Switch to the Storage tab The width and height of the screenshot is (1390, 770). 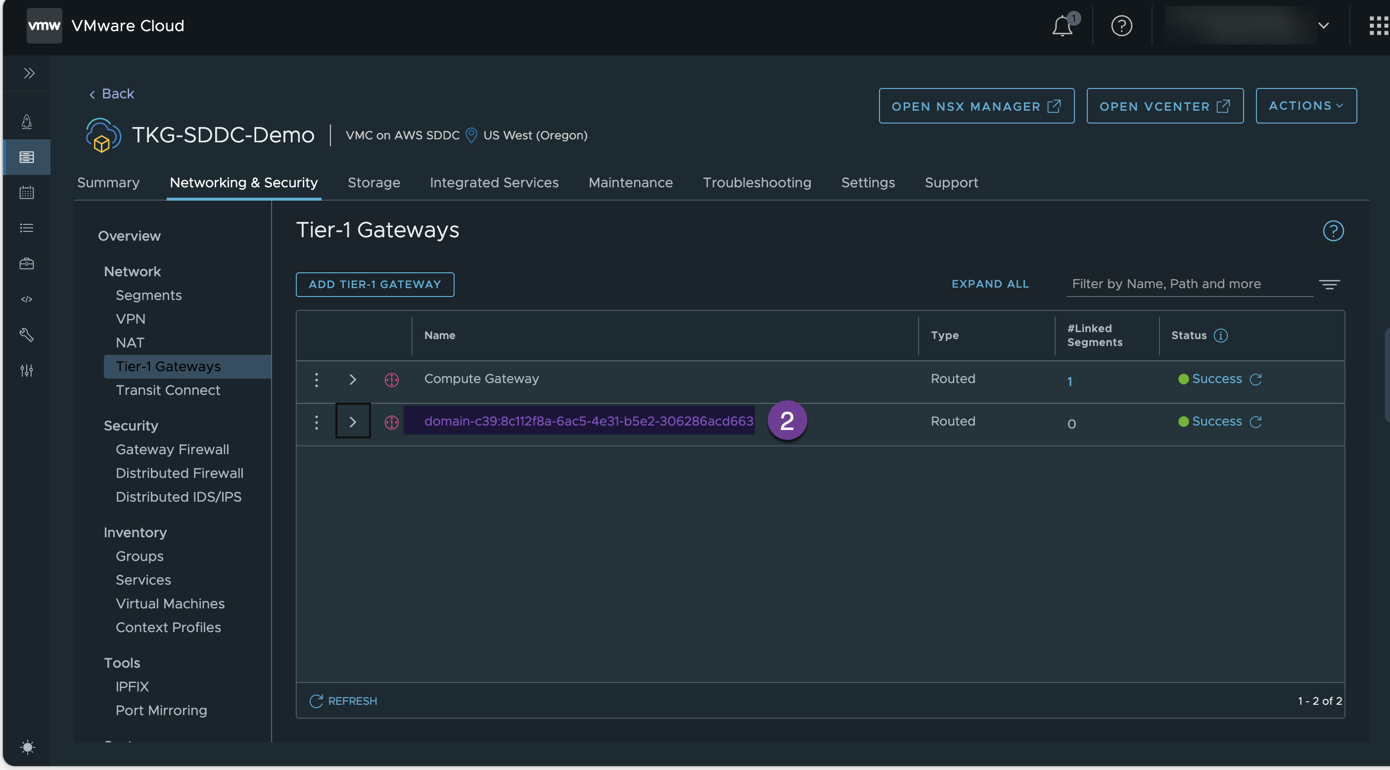[x=374, y=182]
